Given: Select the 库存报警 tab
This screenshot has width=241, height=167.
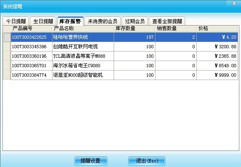Looking at the screenshot, I should 70,21.
